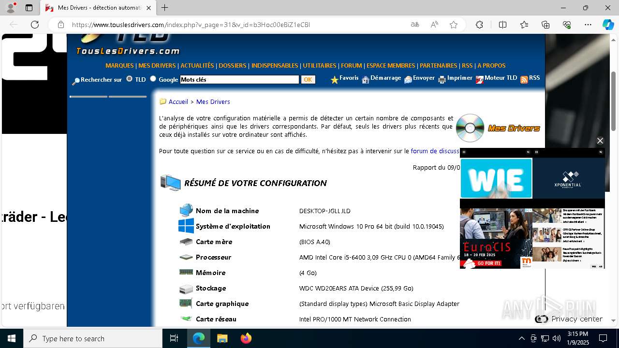Close the floating ad overlay
619x348 pixels.
(600, 141)
